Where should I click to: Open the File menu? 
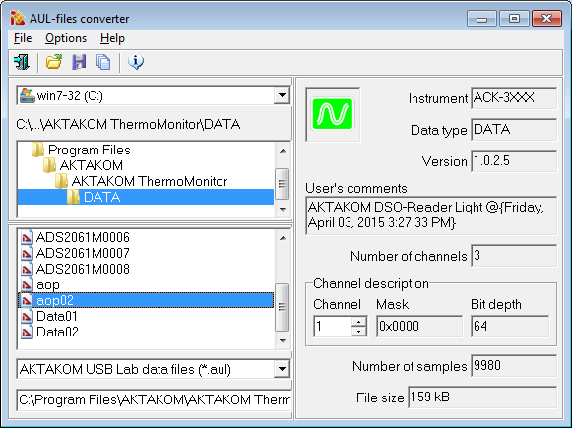point(23,38)
